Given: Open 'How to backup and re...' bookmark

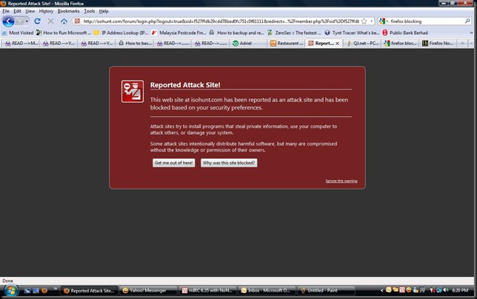Looking at the screenshot, I should click(x=236, y=33).
